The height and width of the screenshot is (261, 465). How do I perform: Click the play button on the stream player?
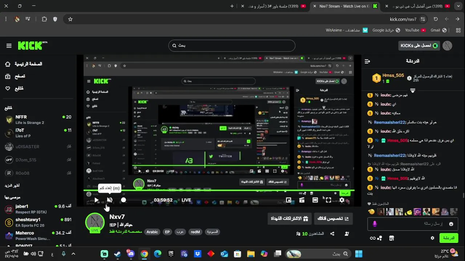click(x=96, y=200)
